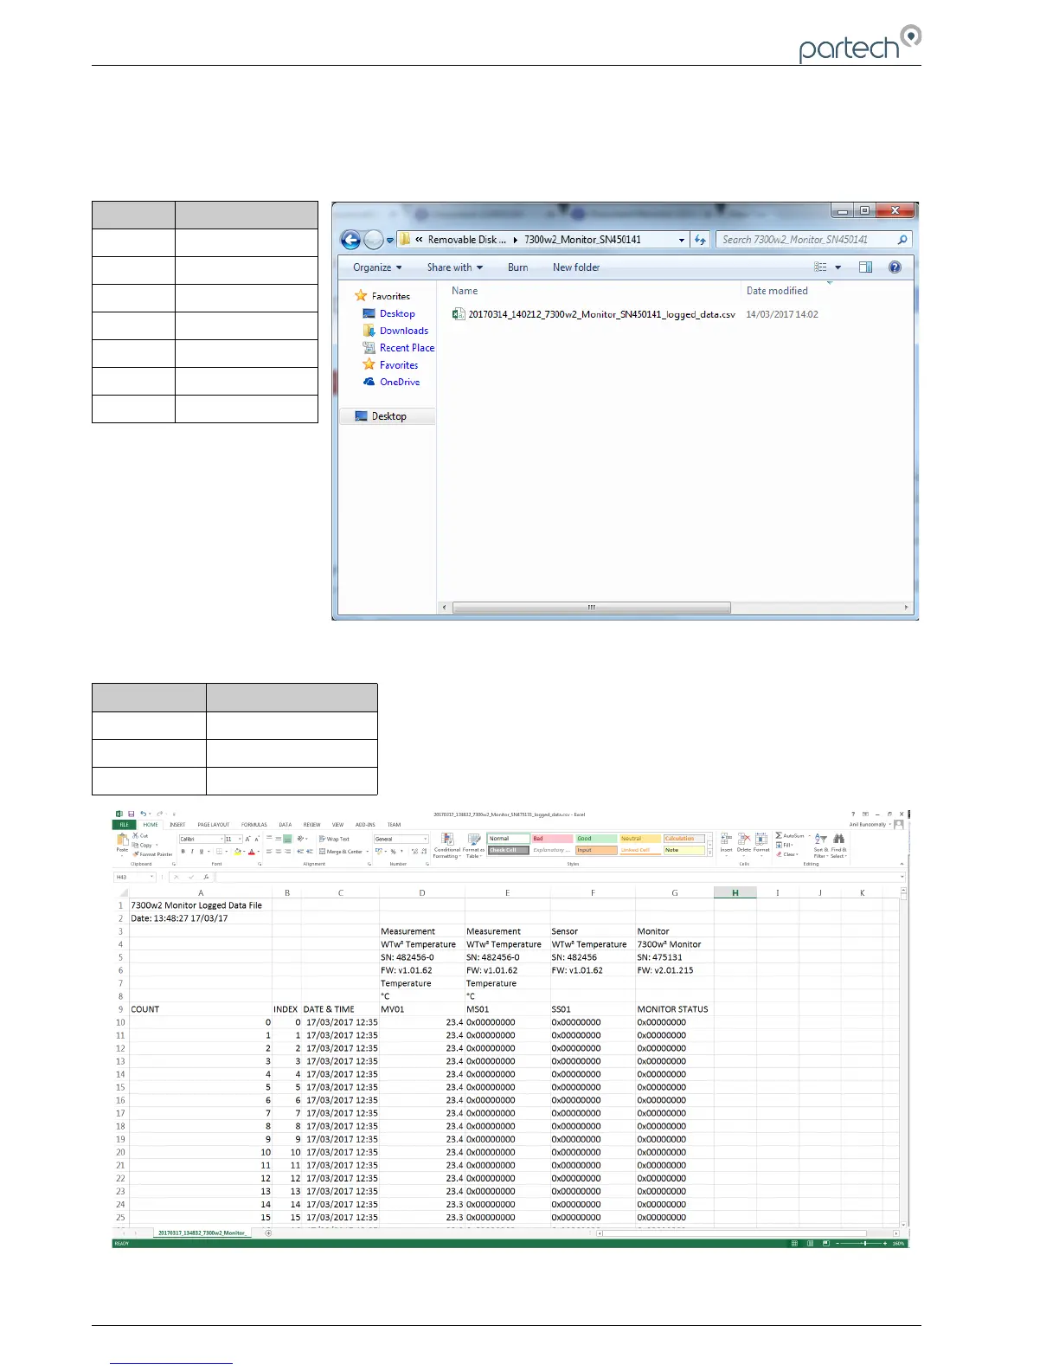The width and height of the screenshot is (1059, 1371).
Task: Click the Explorer horizontal scrollbar
Action: (x=592, y=608)
